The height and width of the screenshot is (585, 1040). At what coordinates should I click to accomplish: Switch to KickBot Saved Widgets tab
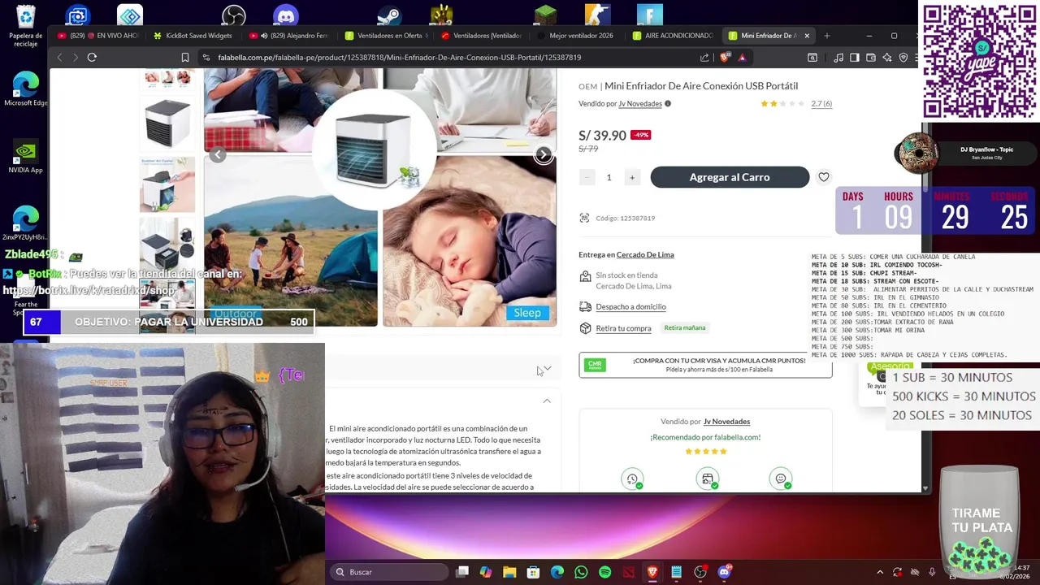click(193, 36)
